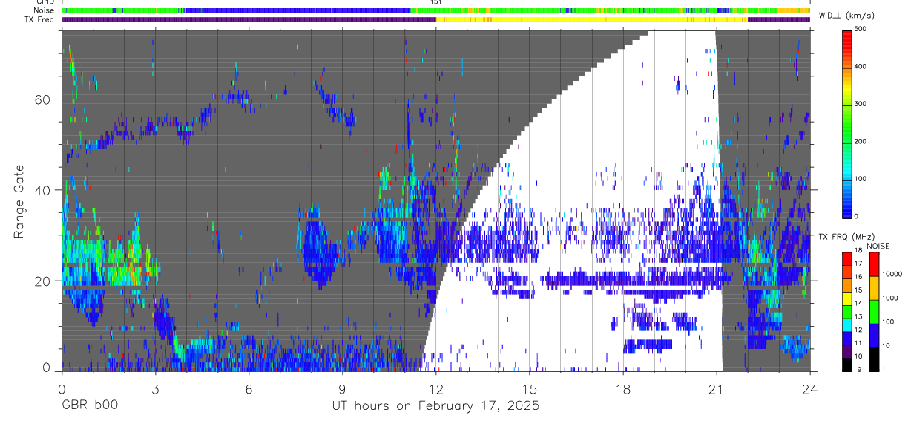Image resolution: width=911 pixels, height=421 pixels.
Task: Click the "WID⊥ (km/s)" colorbar title
Action: point(846,16)
